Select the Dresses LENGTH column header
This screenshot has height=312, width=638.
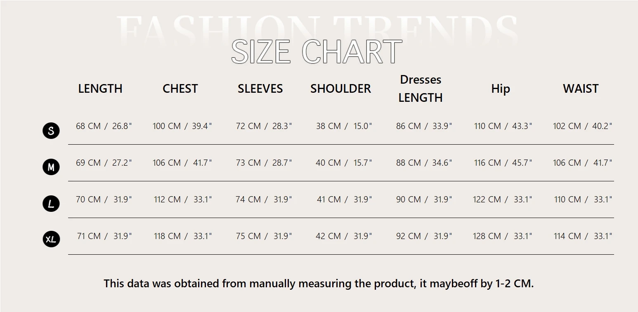click(421, 89)
